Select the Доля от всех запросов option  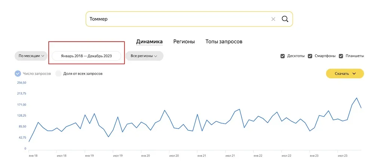(58, 74)
